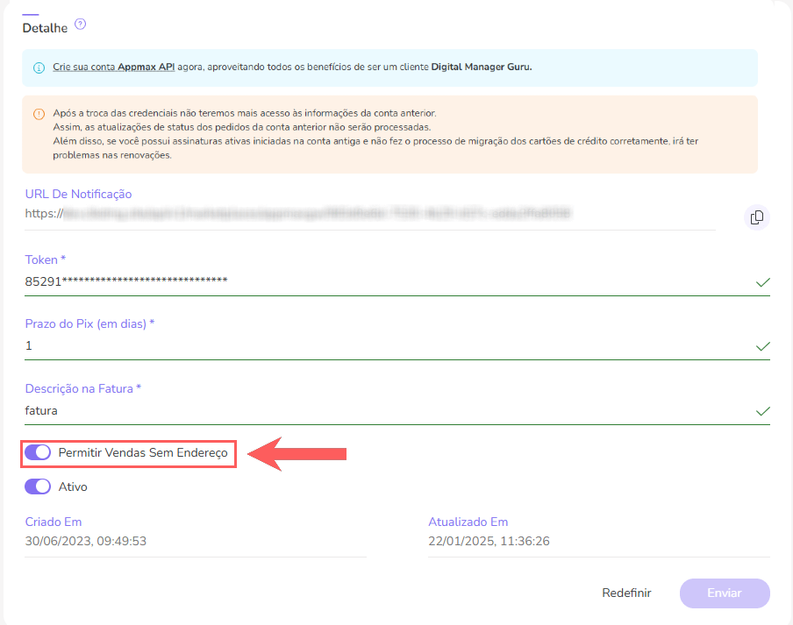Click the green checkmark beside Token
The width and height of the screenshot is (793, 625).
[x=762, y=282]
